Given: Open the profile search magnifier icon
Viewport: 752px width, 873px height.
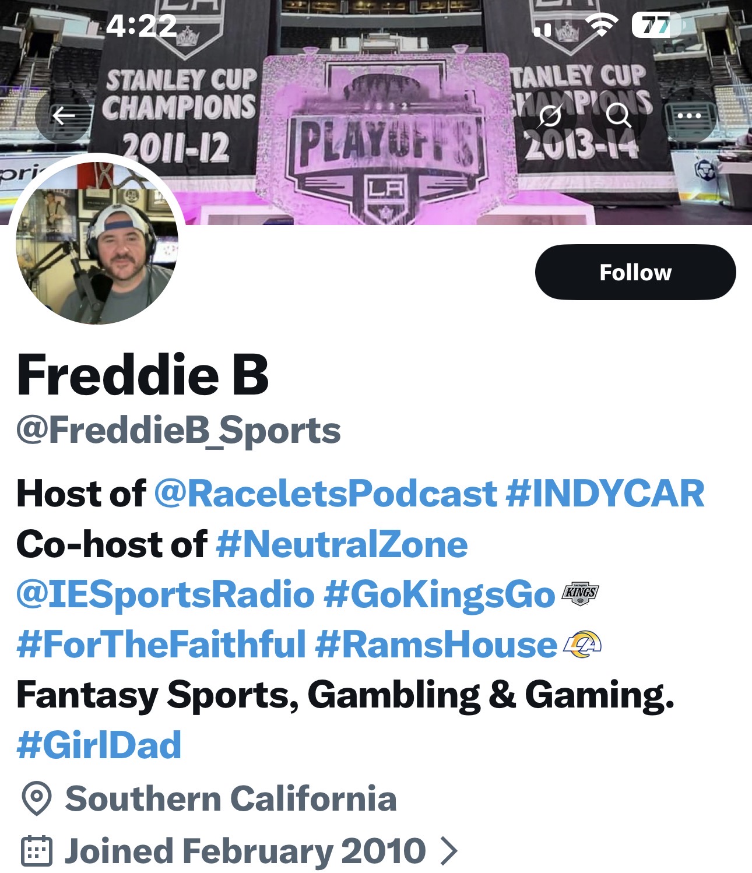Looking at the screenshot, I should pyautogui.click(x=619, y=116).
